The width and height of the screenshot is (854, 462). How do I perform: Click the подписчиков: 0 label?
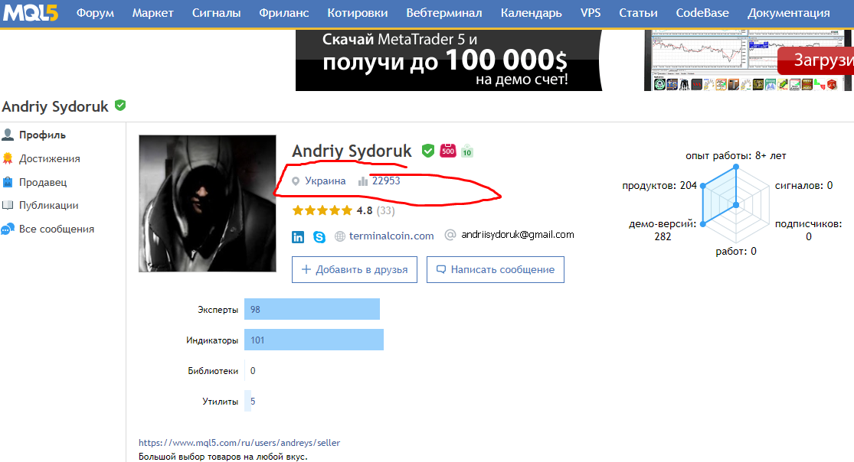[809, 230]
